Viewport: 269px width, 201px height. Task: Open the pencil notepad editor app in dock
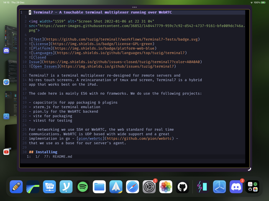(16, 187)
